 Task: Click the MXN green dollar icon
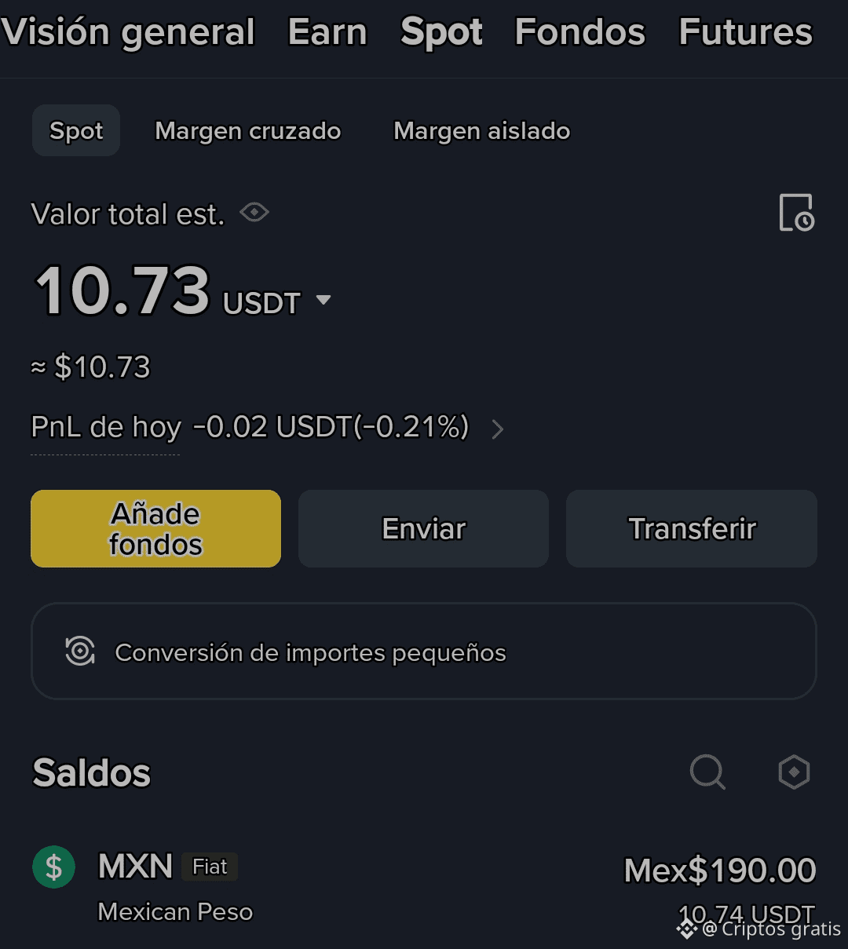point(54,867)
